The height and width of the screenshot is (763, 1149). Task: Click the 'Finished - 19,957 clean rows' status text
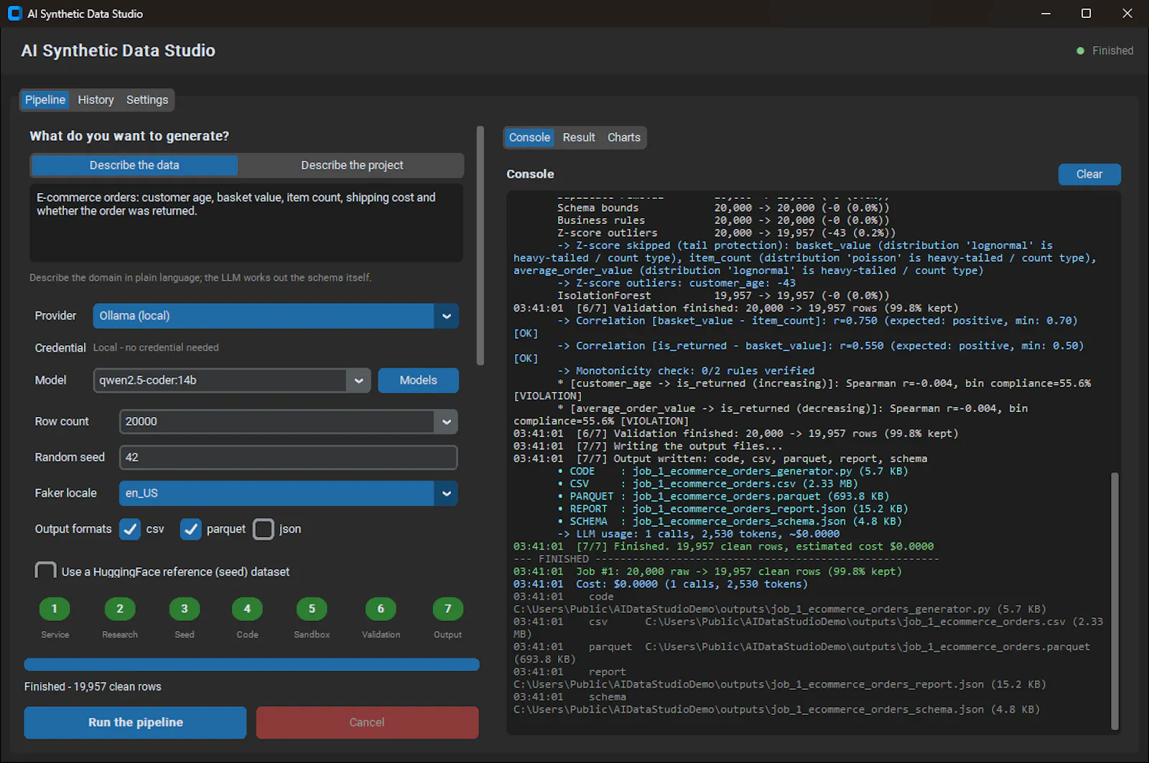pos(93,687)
